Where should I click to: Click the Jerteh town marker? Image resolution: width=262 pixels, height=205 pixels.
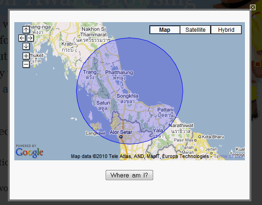tap(211, 153)
